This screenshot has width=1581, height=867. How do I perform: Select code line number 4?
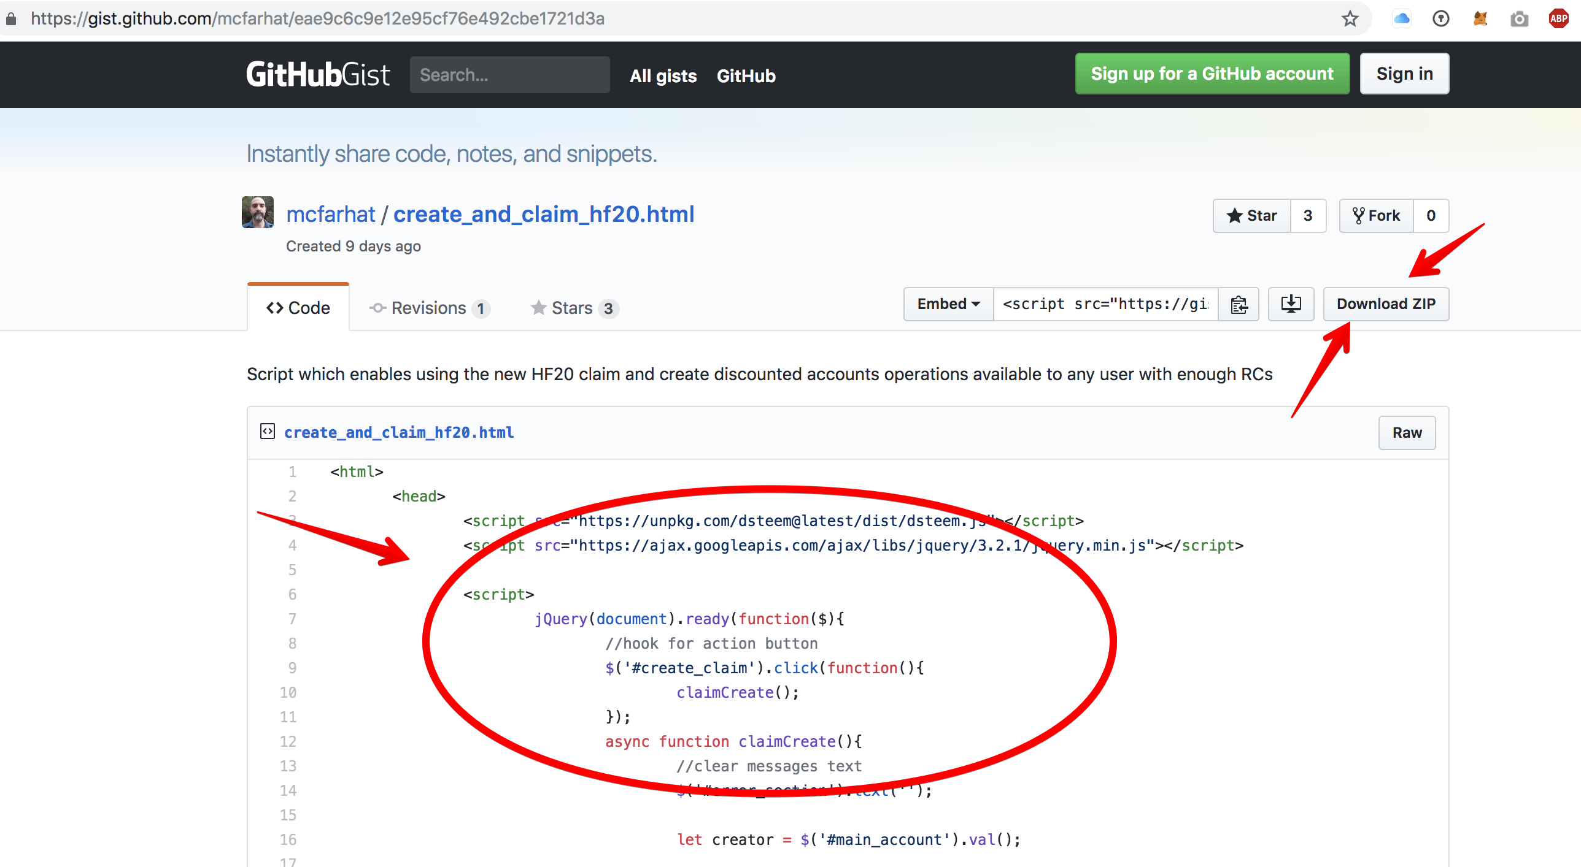292,545
